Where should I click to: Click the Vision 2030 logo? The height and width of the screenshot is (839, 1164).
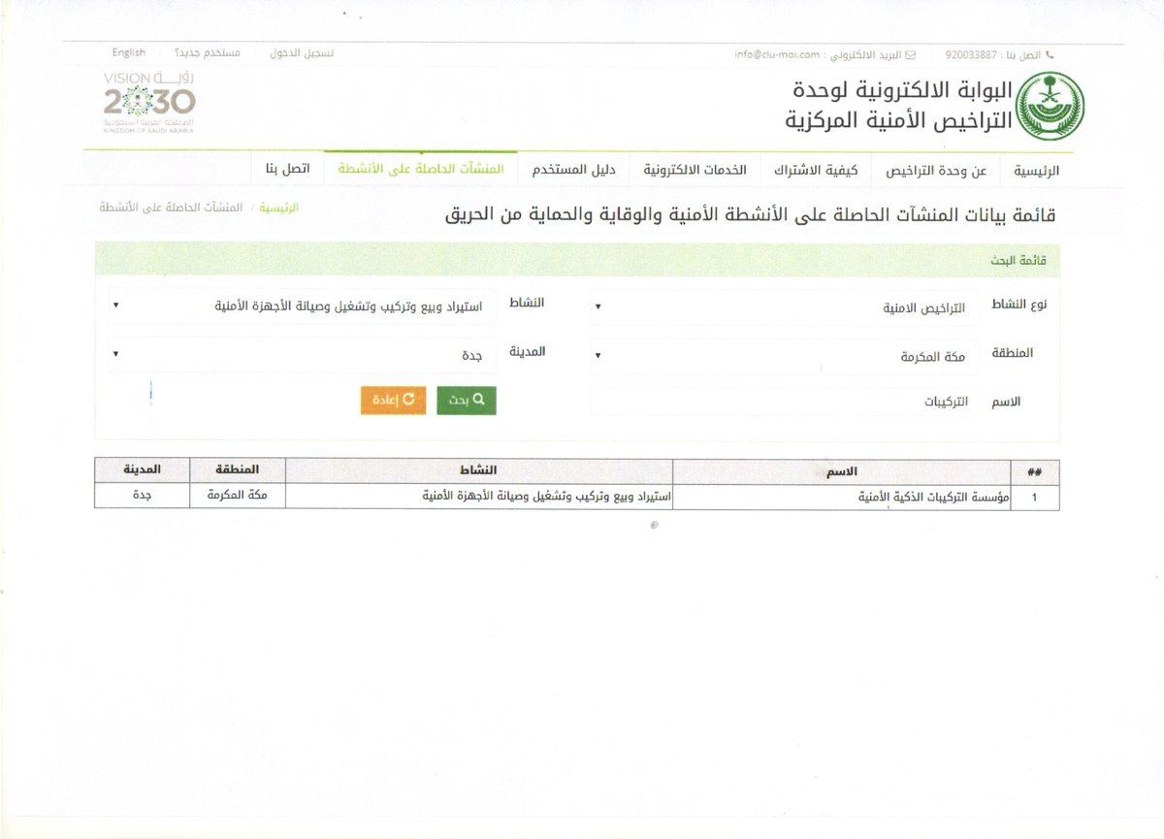(x=149, y=101)
